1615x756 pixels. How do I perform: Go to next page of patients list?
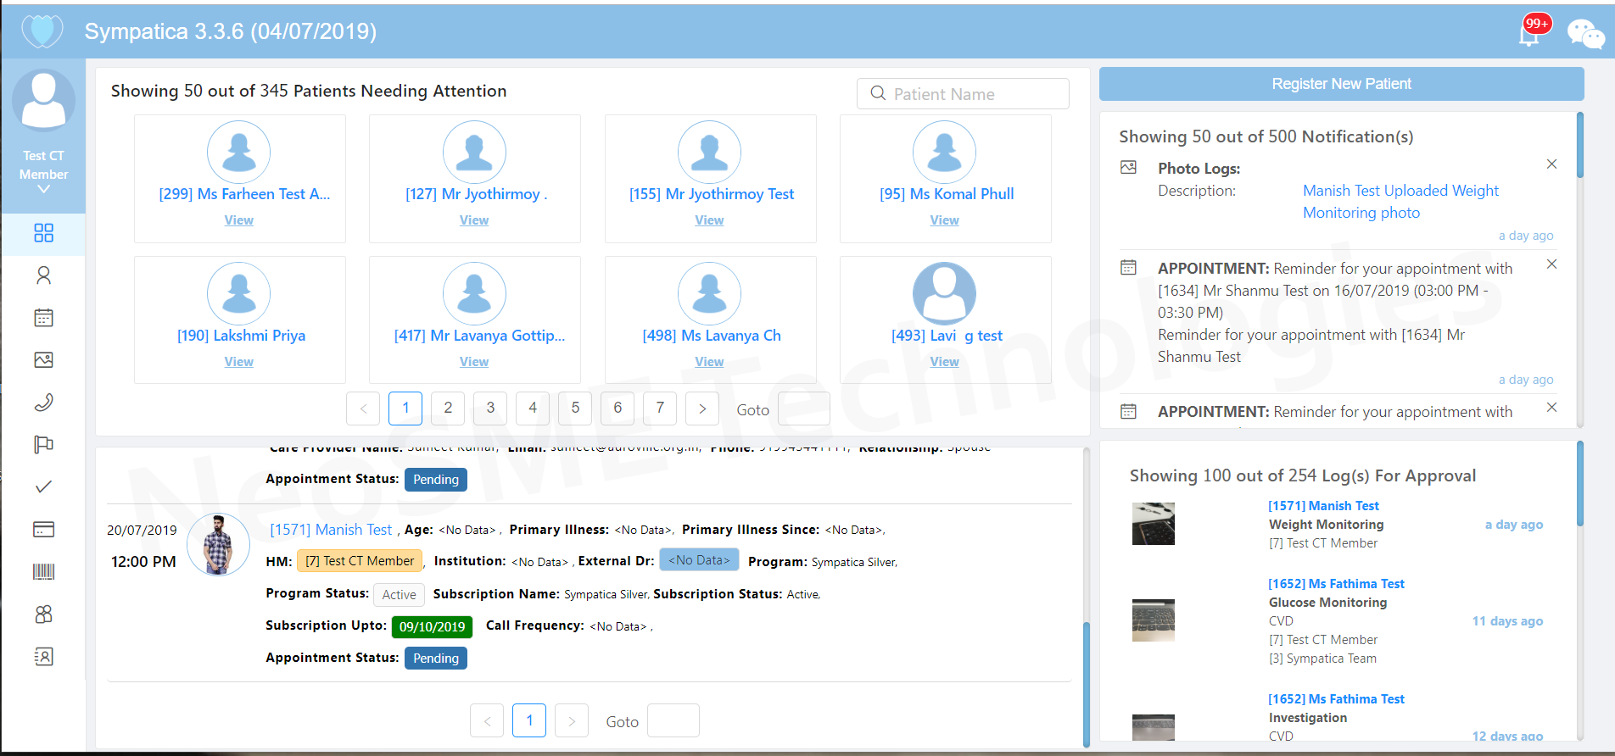701,409
